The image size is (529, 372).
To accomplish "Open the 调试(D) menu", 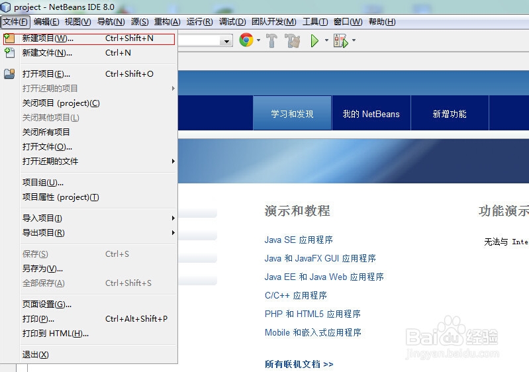I will (232, 22).
